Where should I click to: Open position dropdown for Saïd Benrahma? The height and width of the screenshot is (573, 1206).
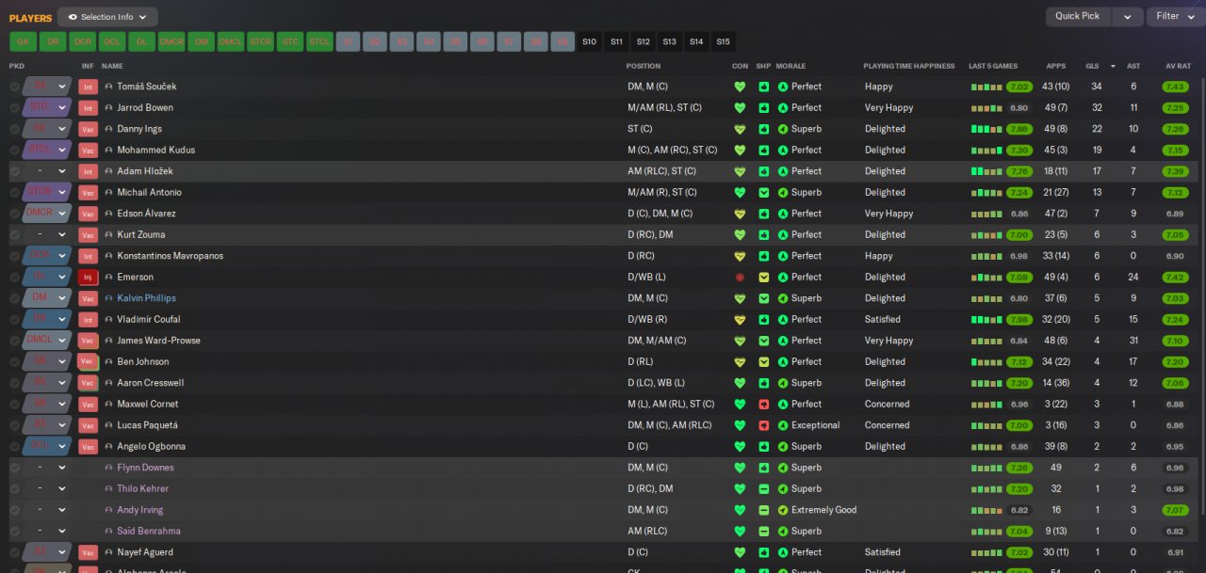pos(47,532)
